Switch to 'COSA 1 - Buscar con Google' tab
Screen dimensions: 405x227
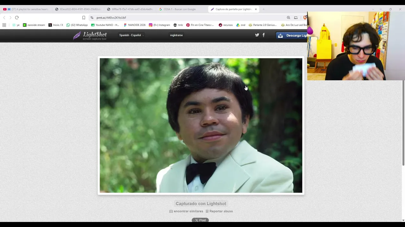pos(180,9)
